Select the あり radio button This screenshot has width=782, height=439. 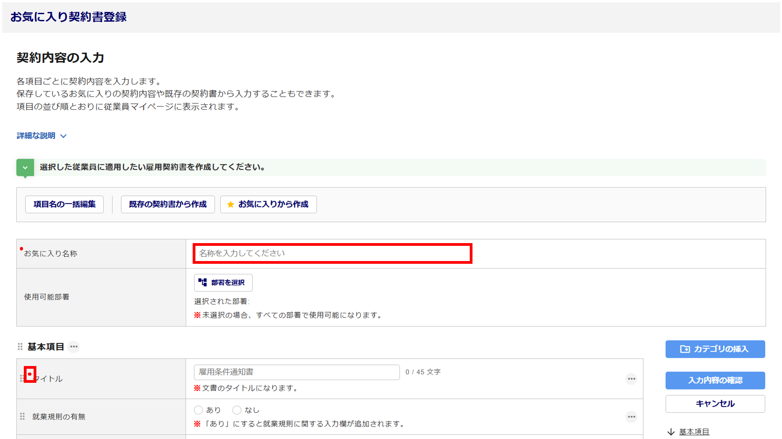pyautogui.click(x=199, y=410)
